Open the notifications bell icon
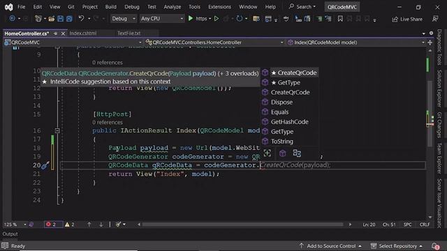Screen dimensions: 447x251 click(x=435, y=246)
